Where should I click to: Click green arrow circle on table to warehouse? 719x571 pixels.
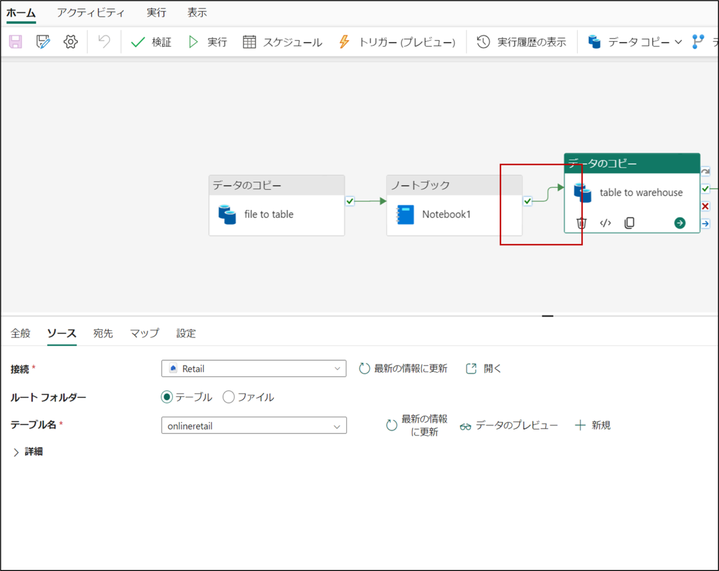click(679, 223)
